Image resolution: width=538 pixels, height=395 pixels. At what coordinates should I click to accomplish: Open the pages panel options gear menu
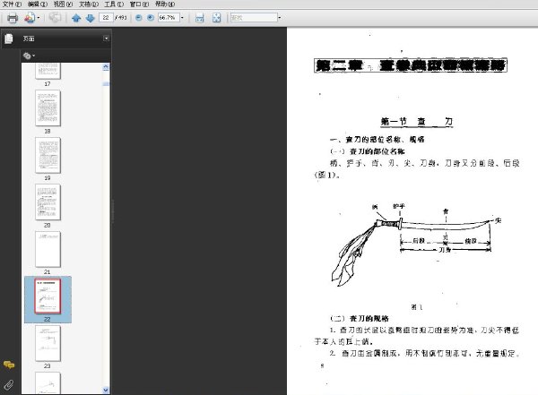[29, 56]
